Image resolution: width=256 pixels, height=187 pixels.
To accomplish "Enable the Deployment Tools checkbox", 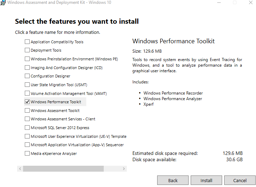I will pos(27,50).
